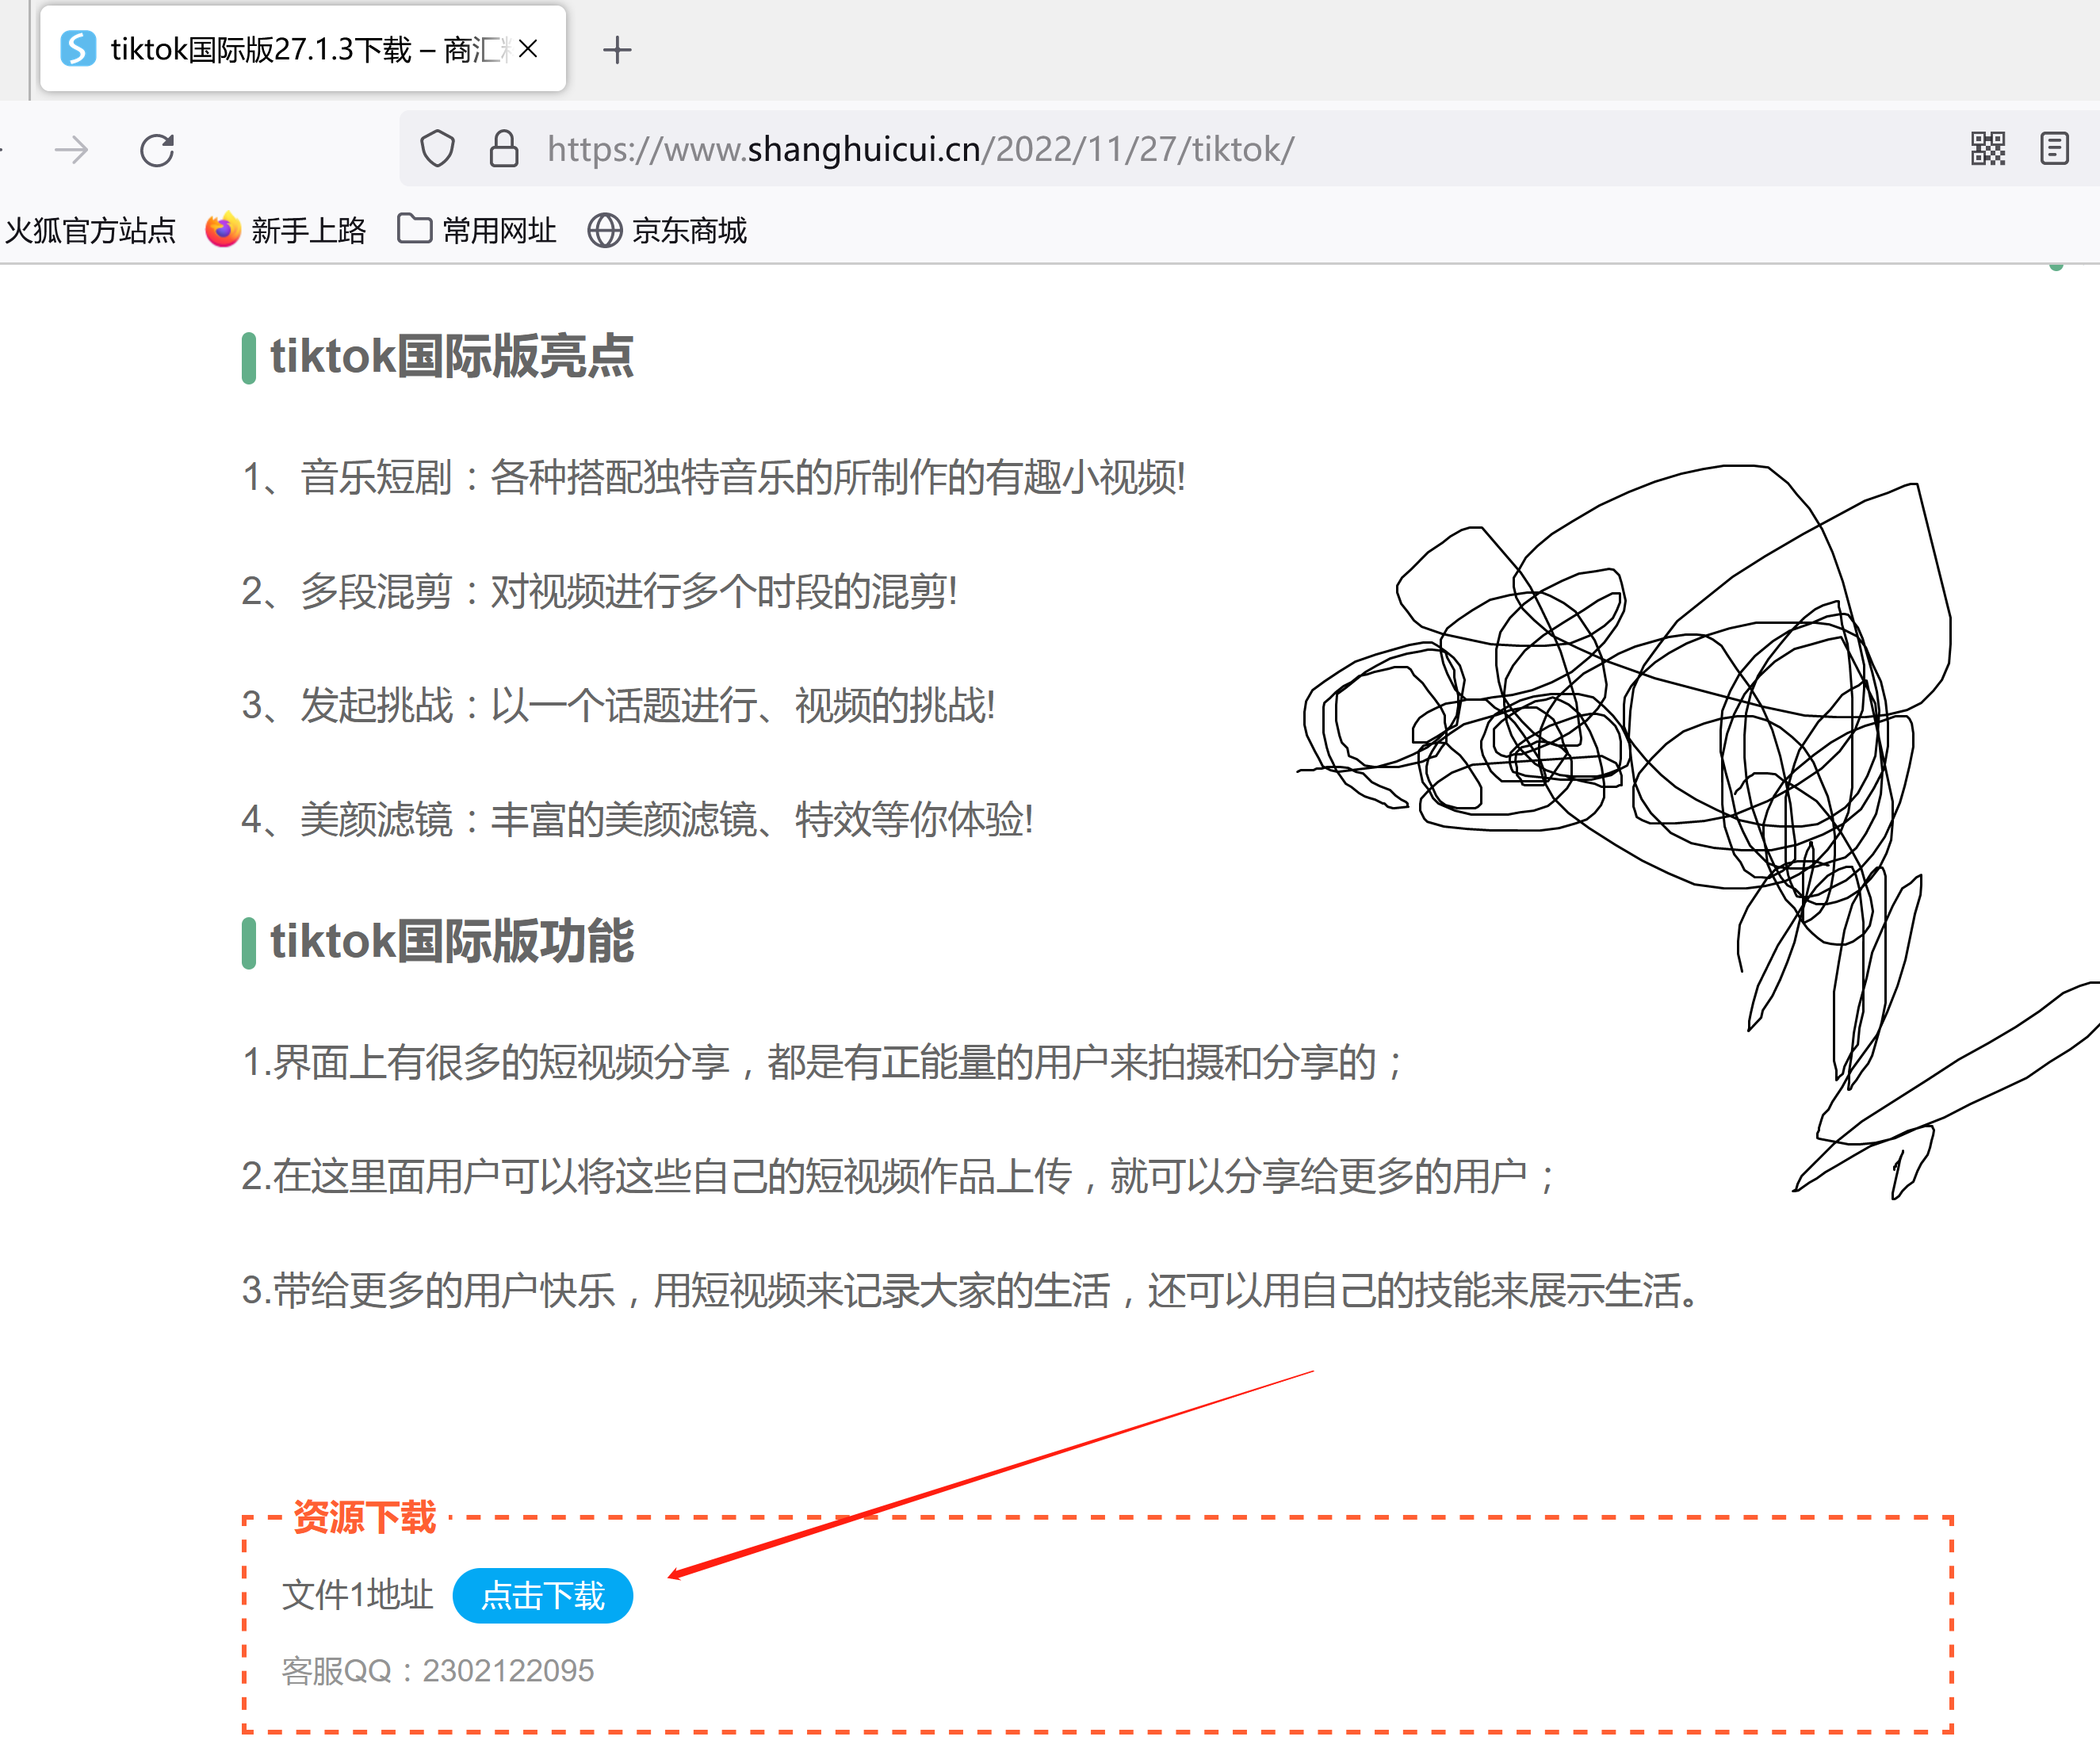Click the tiktok国际版亮点 heading
This screenshot has height=1748, width=2100.
(451, 357)
